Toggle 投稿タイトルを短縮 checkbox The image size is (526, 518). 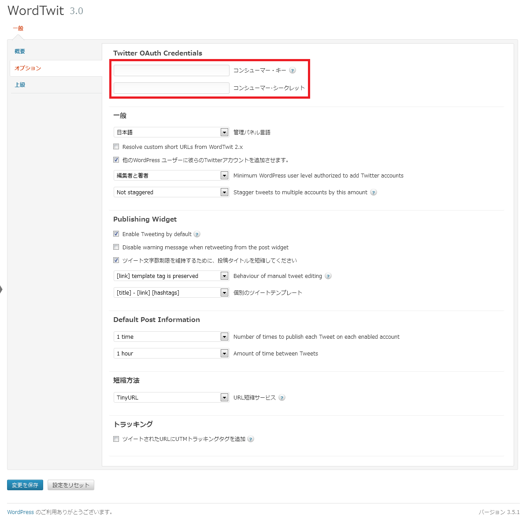116,260
